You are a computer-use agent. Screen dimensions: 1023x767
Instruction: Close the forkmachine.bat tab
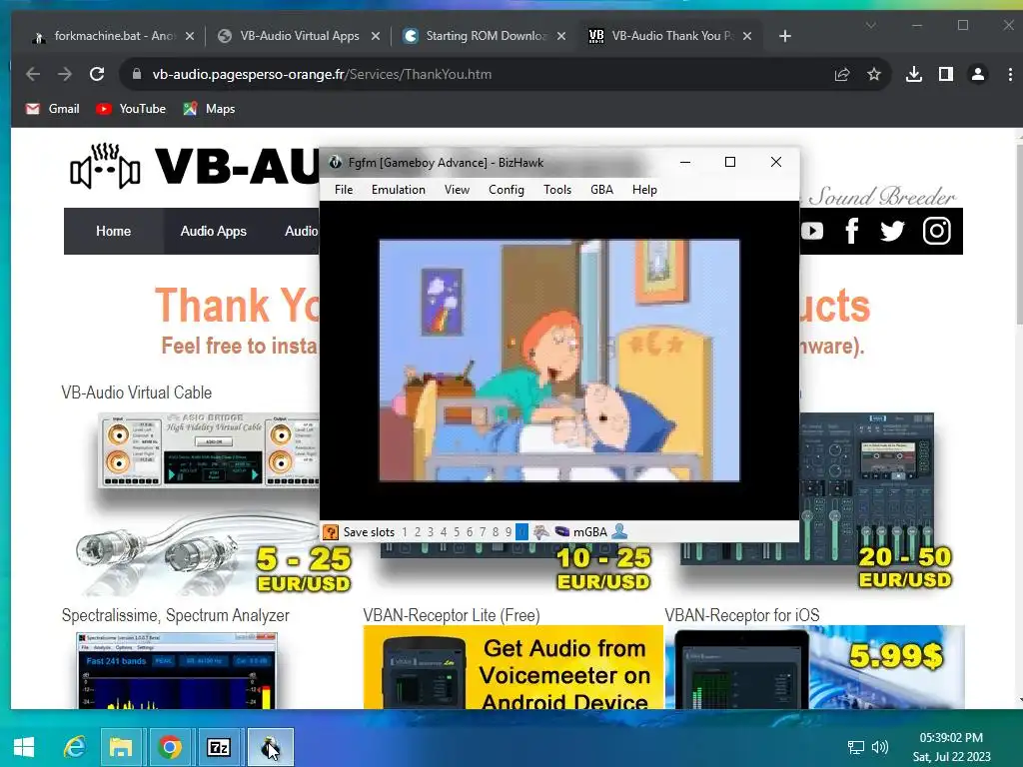(189, 37)
